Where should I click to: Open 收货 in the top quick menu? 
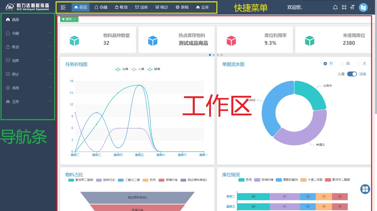[x=121, y=7]
